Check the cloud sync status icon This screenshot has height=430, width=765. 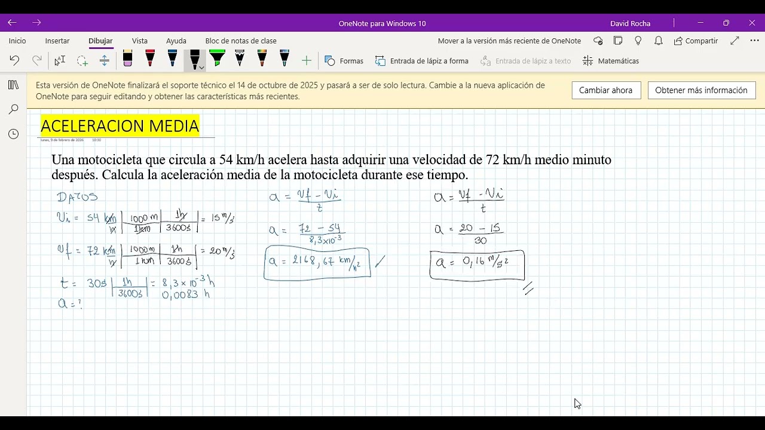point(598,41)
